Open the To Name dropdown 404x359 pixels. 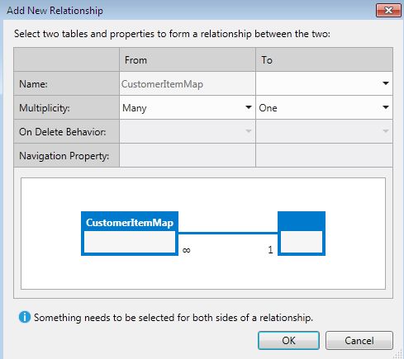(x=324, y=83)
